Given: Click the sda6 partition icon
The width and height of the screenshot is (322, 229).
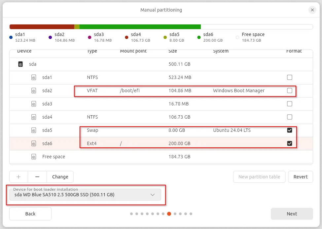Looking at the screenshot, I should [33, 143].
